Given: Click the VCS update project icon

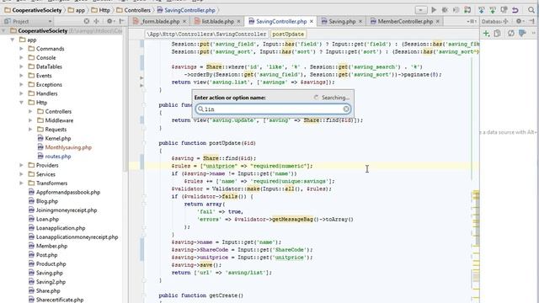Looking at the screenshot, I should click(x=481, y=10).
